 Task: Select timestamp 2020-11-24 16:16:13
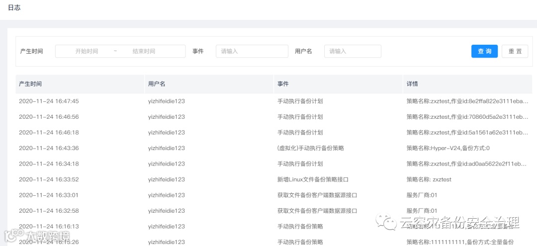click(x=49, y=227)
